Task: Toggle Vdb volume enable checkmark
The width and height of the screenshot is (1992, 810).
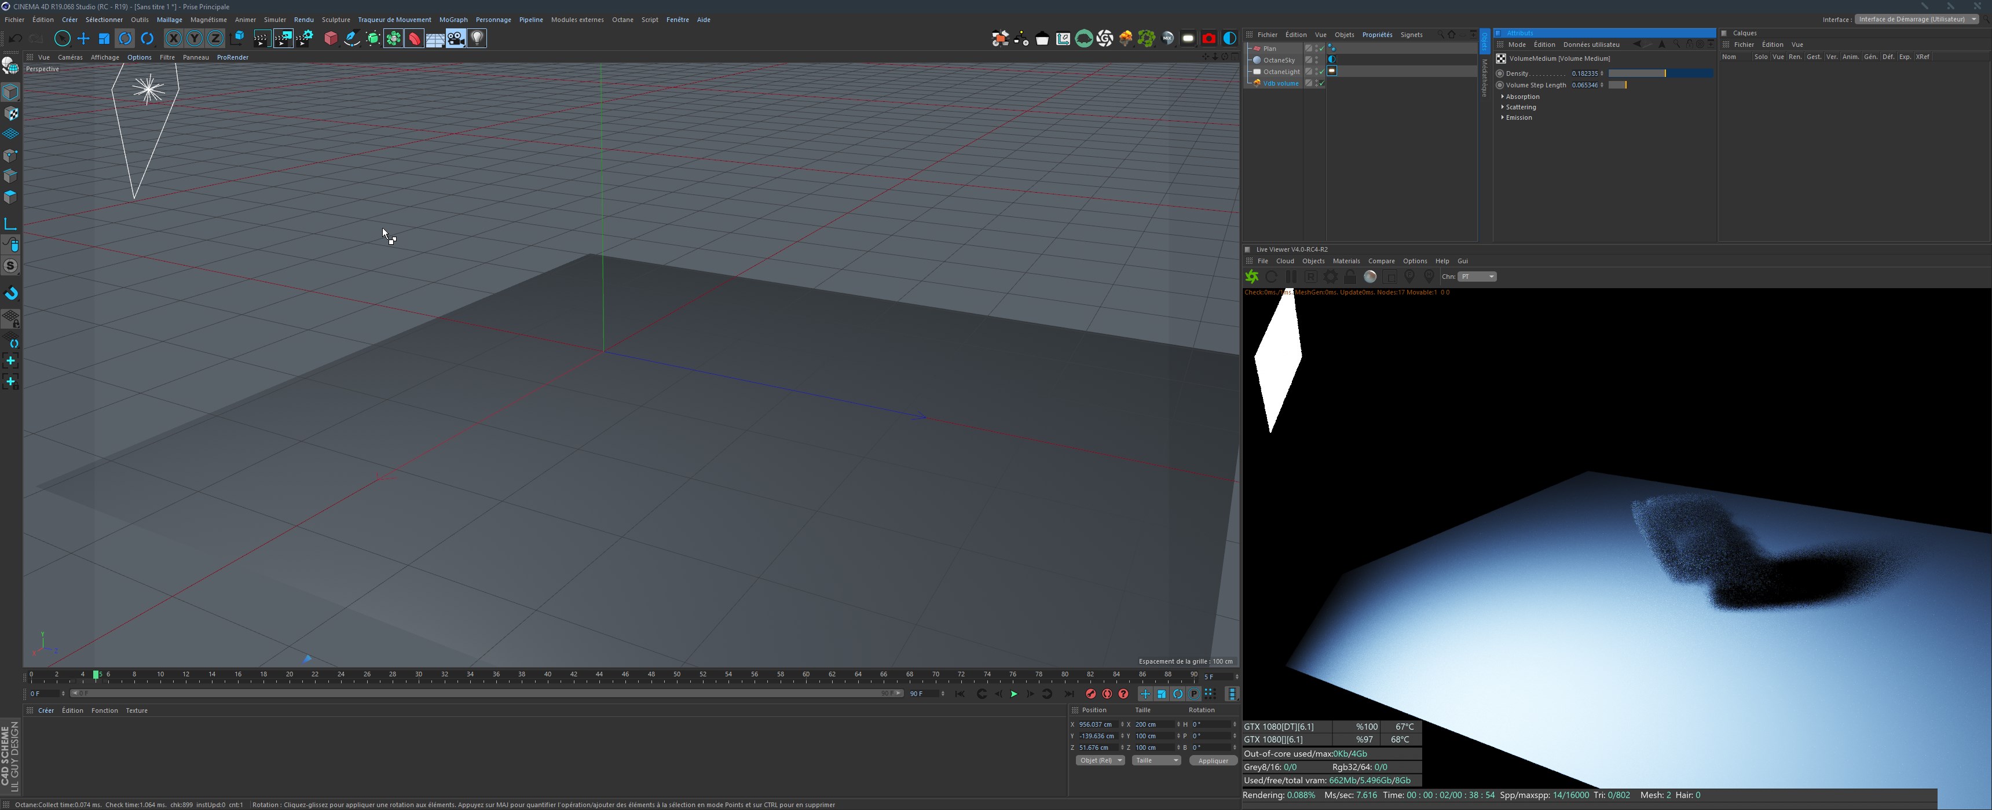Action: pyautogui.click(x=1321, y=83)
